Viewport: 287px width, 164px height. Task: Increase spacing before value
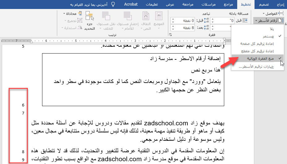coord(173,19)
